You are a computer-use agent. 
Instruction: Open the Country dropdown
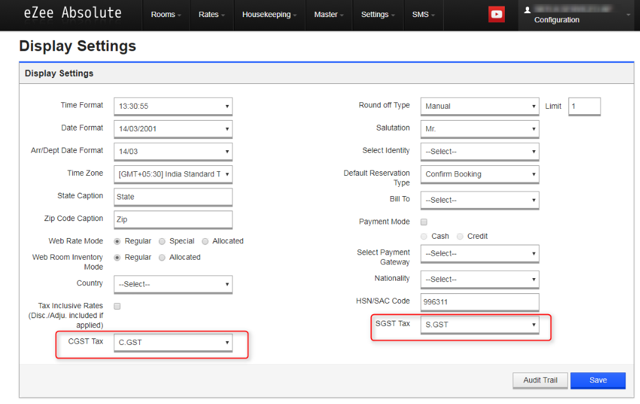pyautogui.click(x=173, y=285)
